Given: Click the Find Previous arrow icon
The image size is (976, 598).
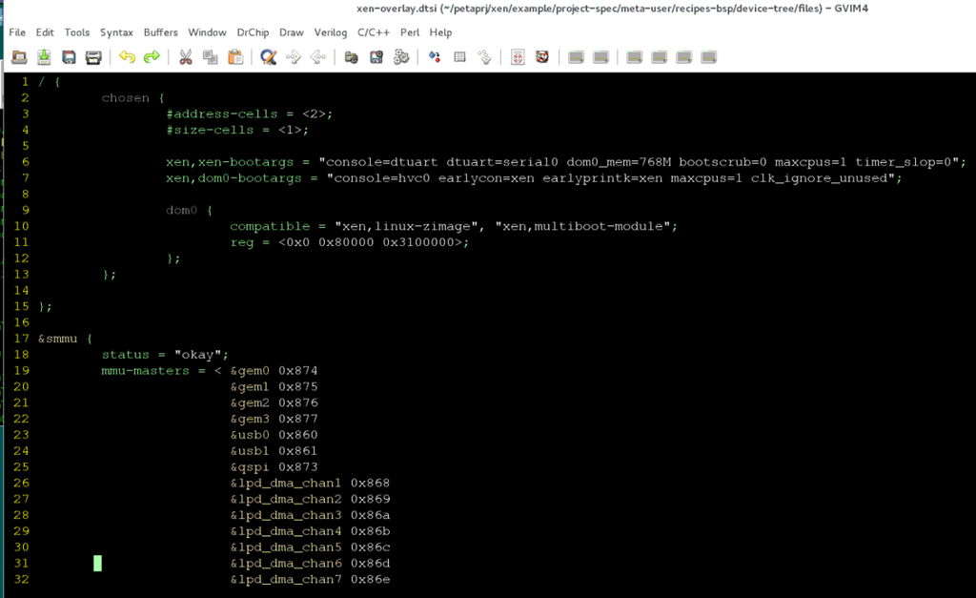Looking at the screenshot, I should coord(318,57).
